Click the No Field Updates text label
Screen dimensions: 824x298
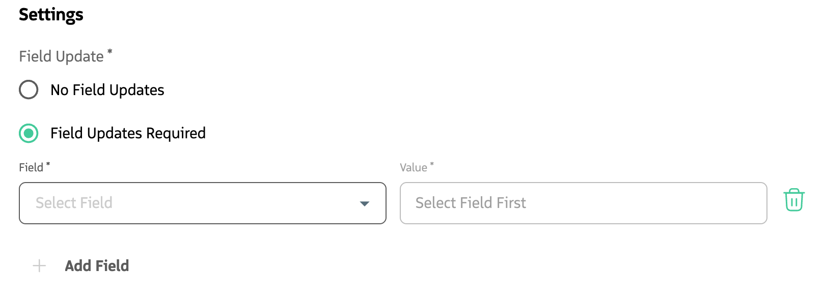click(106, 90)
